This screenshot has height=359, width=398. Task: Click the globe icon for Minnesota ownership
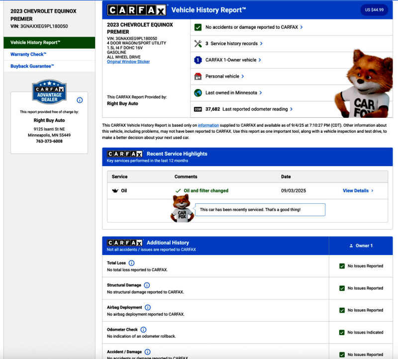tap(198, 93)
